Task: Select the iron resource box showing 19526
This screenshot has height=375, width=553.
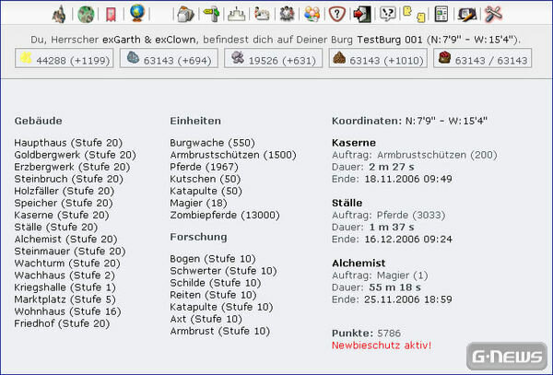Action: pos(273,59)
